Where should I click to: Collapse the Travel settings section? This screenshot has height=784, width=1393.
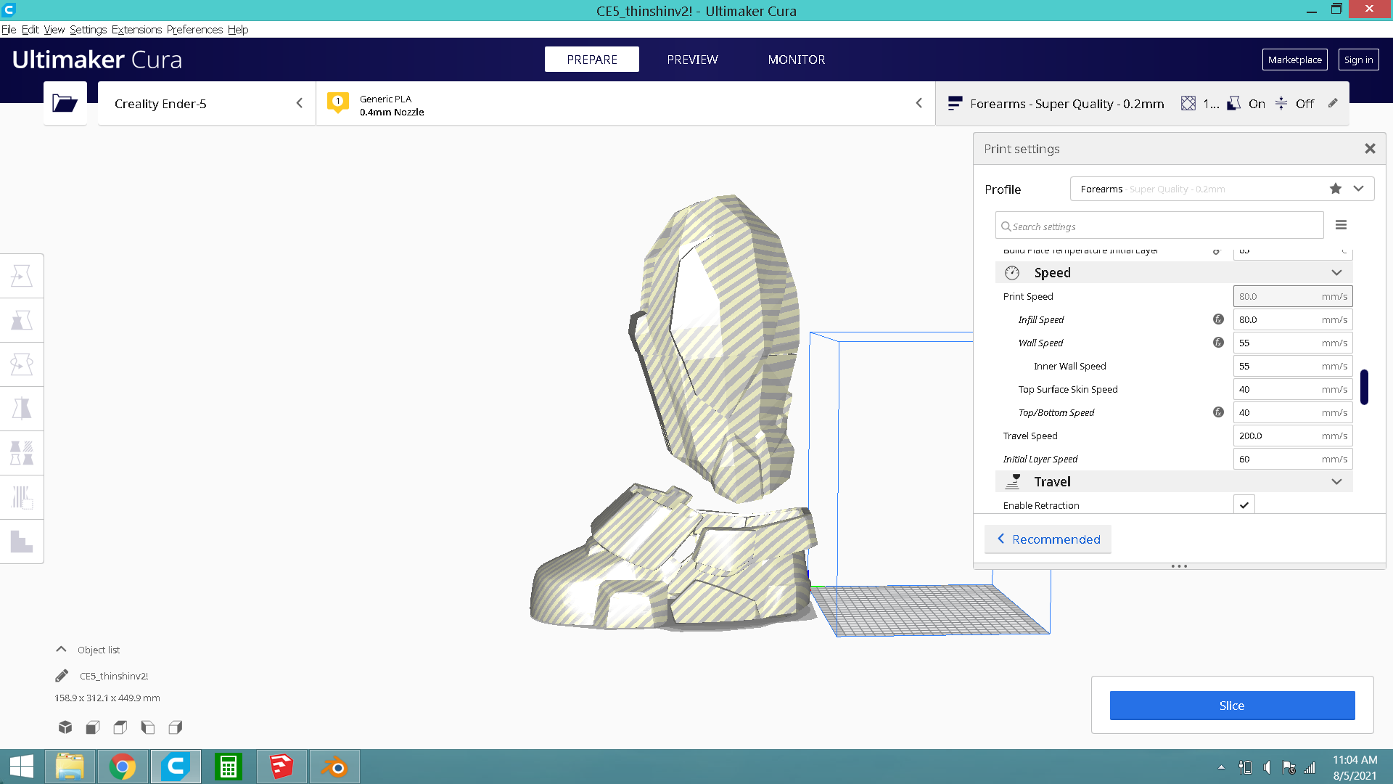tap(1336, 482)
